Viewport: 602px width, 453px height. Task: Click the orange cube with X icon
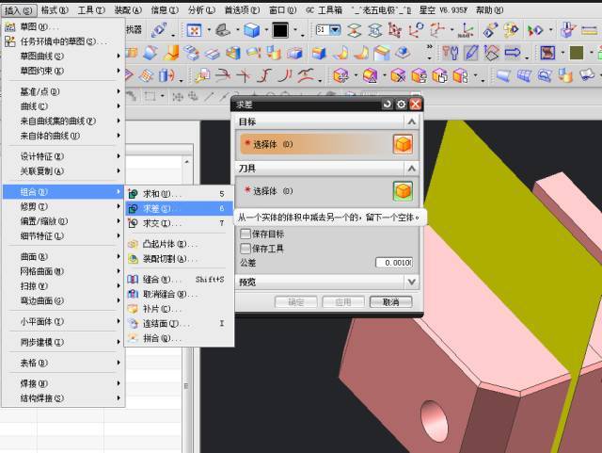(x=398, y=75)
